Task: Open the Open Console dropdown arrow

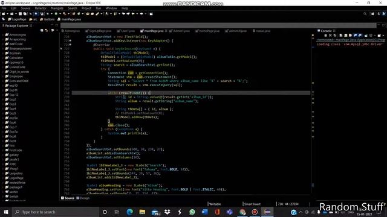Action: [x=383, y=36]
